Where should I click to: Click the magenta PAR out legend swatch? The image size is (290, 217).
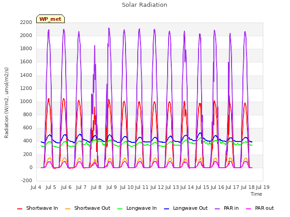pos(249,209)
